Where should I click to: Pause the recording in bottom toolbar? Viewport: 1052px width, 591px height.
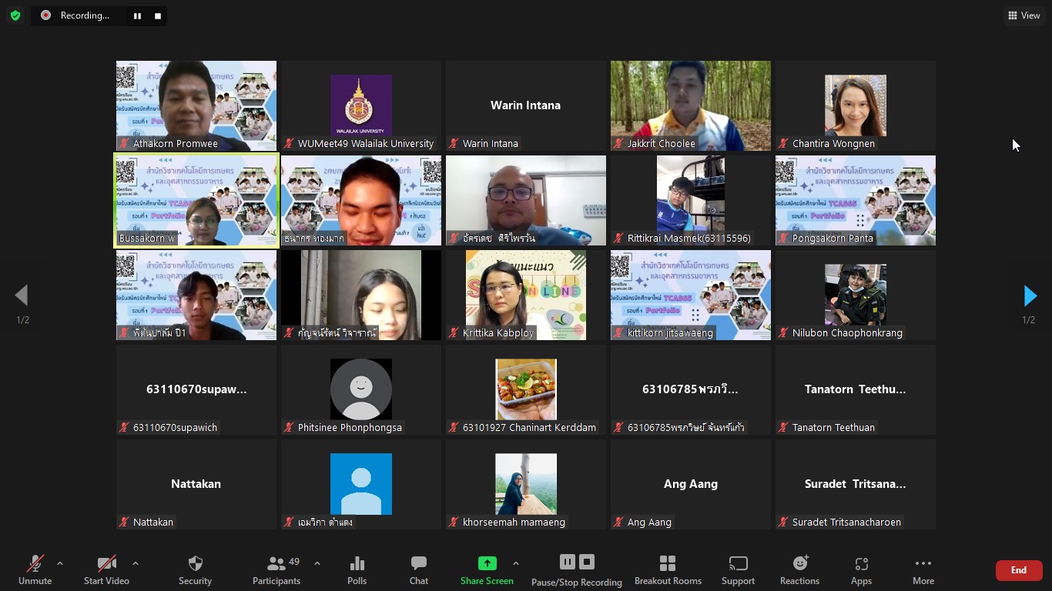point(568,562)
